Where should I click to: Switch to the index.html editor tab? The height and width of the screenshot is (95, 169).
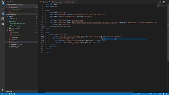(x=45, y=2)
